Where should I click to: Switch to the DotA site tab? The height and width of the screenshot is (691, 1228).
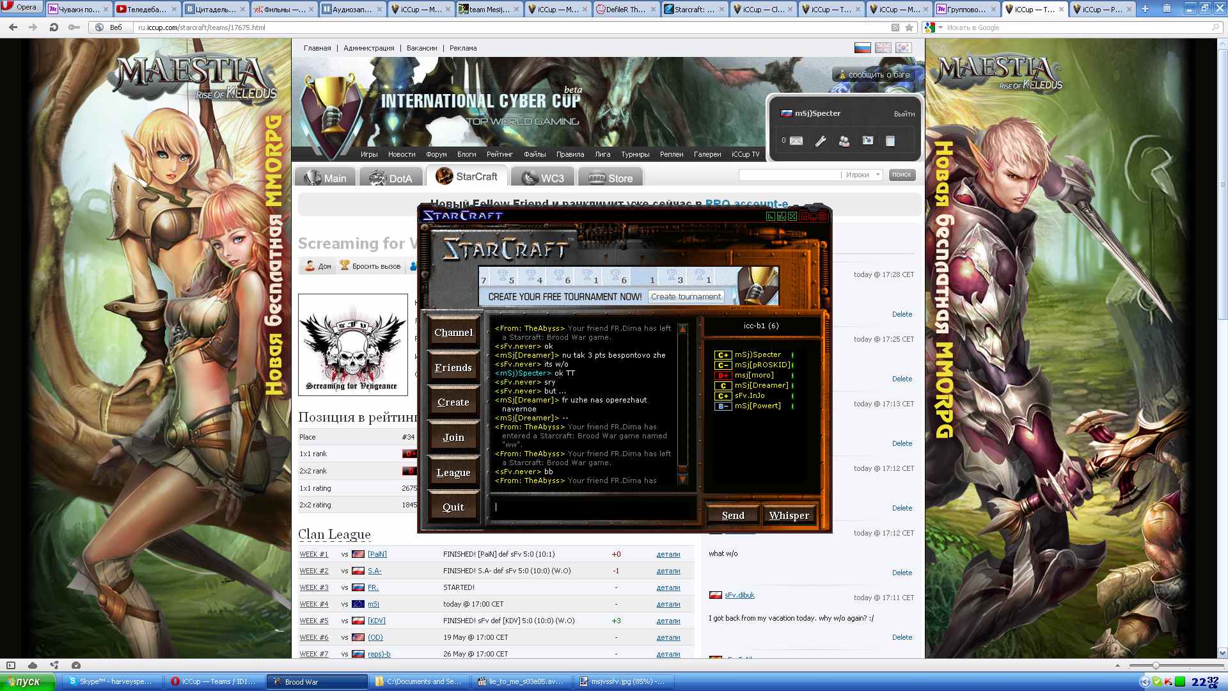point(391,178)
